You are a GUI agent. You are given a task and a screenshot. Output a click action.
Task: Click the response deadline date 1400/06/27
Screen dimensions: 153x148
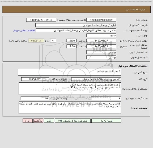pyautogui.click(x=101, y=41)
